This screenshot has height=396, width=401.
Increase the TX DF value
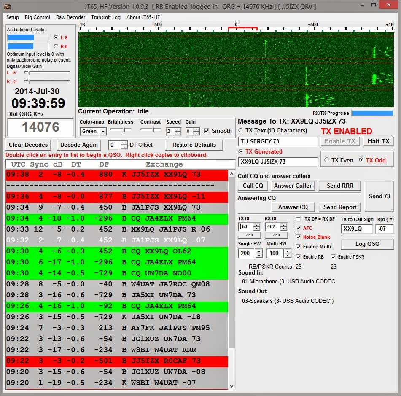pos(256,225)
